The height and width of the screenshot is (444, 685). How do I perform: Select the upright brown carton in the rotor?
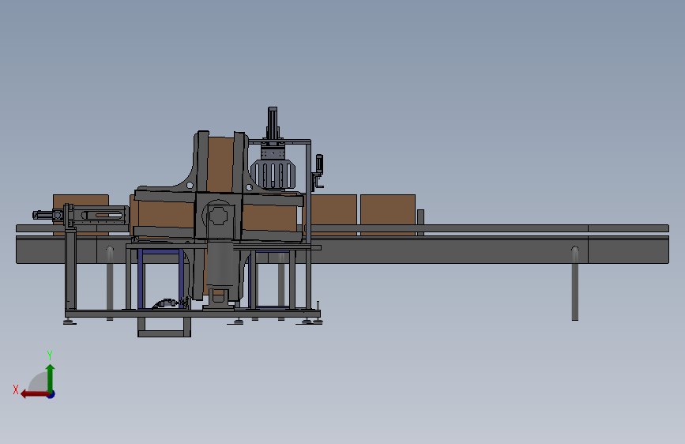[220, 164]
